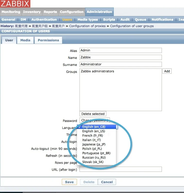Screen dimensions: 184x193
Task: Open Notifications submenu
Action: 162,20
